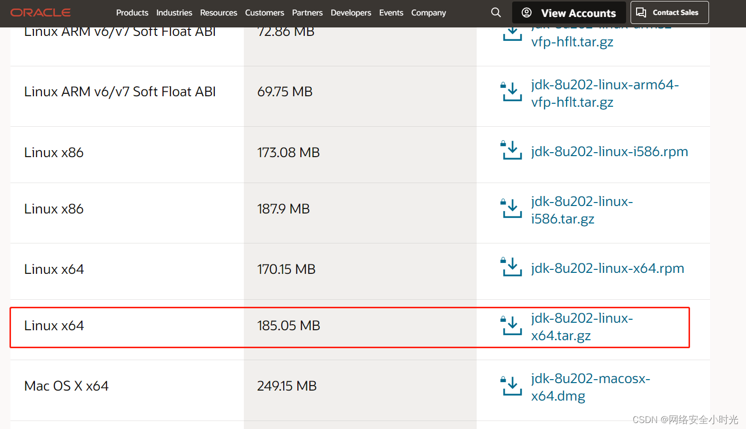
Task: Open the site search magnifier icon
Action: [x=496, y=12]
